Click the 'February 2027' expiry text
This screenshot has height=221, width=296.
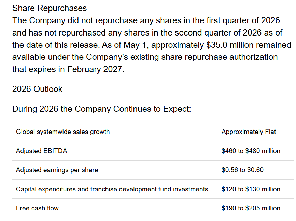click(x=94, y=69)
